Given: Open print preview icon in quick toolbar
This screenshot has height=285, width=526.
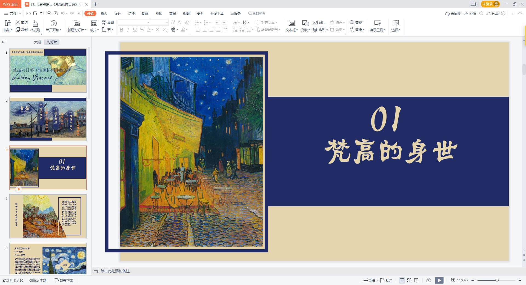Looking at the screenshot, I should tap(56, 13).
